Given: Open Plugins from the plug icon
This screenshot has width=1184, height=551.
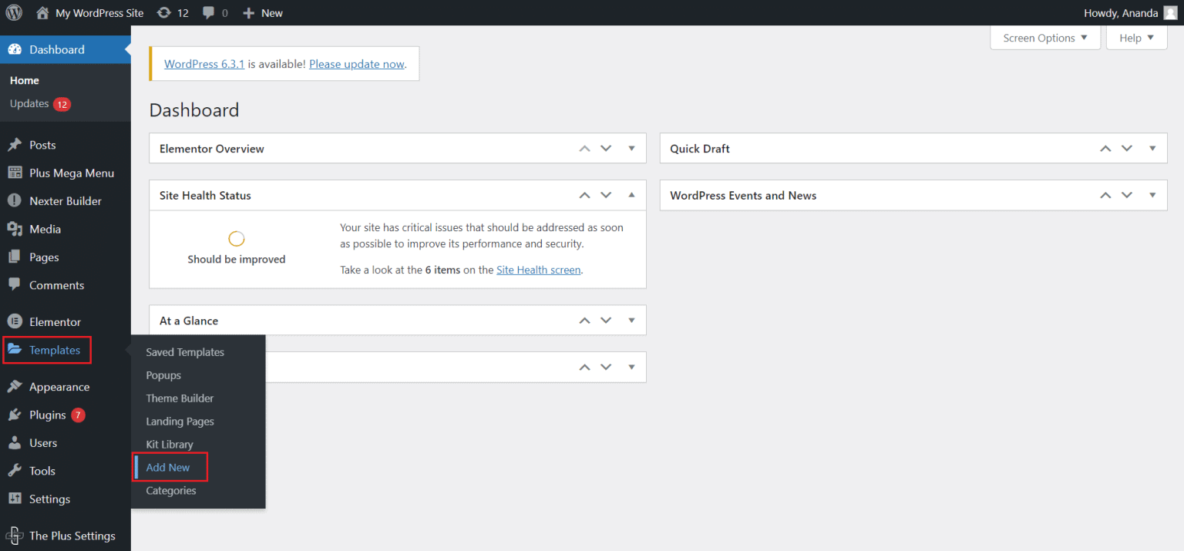Looking at the screenshot, I should [15, 415].
